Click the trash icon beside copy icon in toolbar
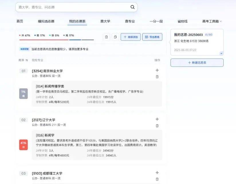The image size is (236, 184). 106,37
